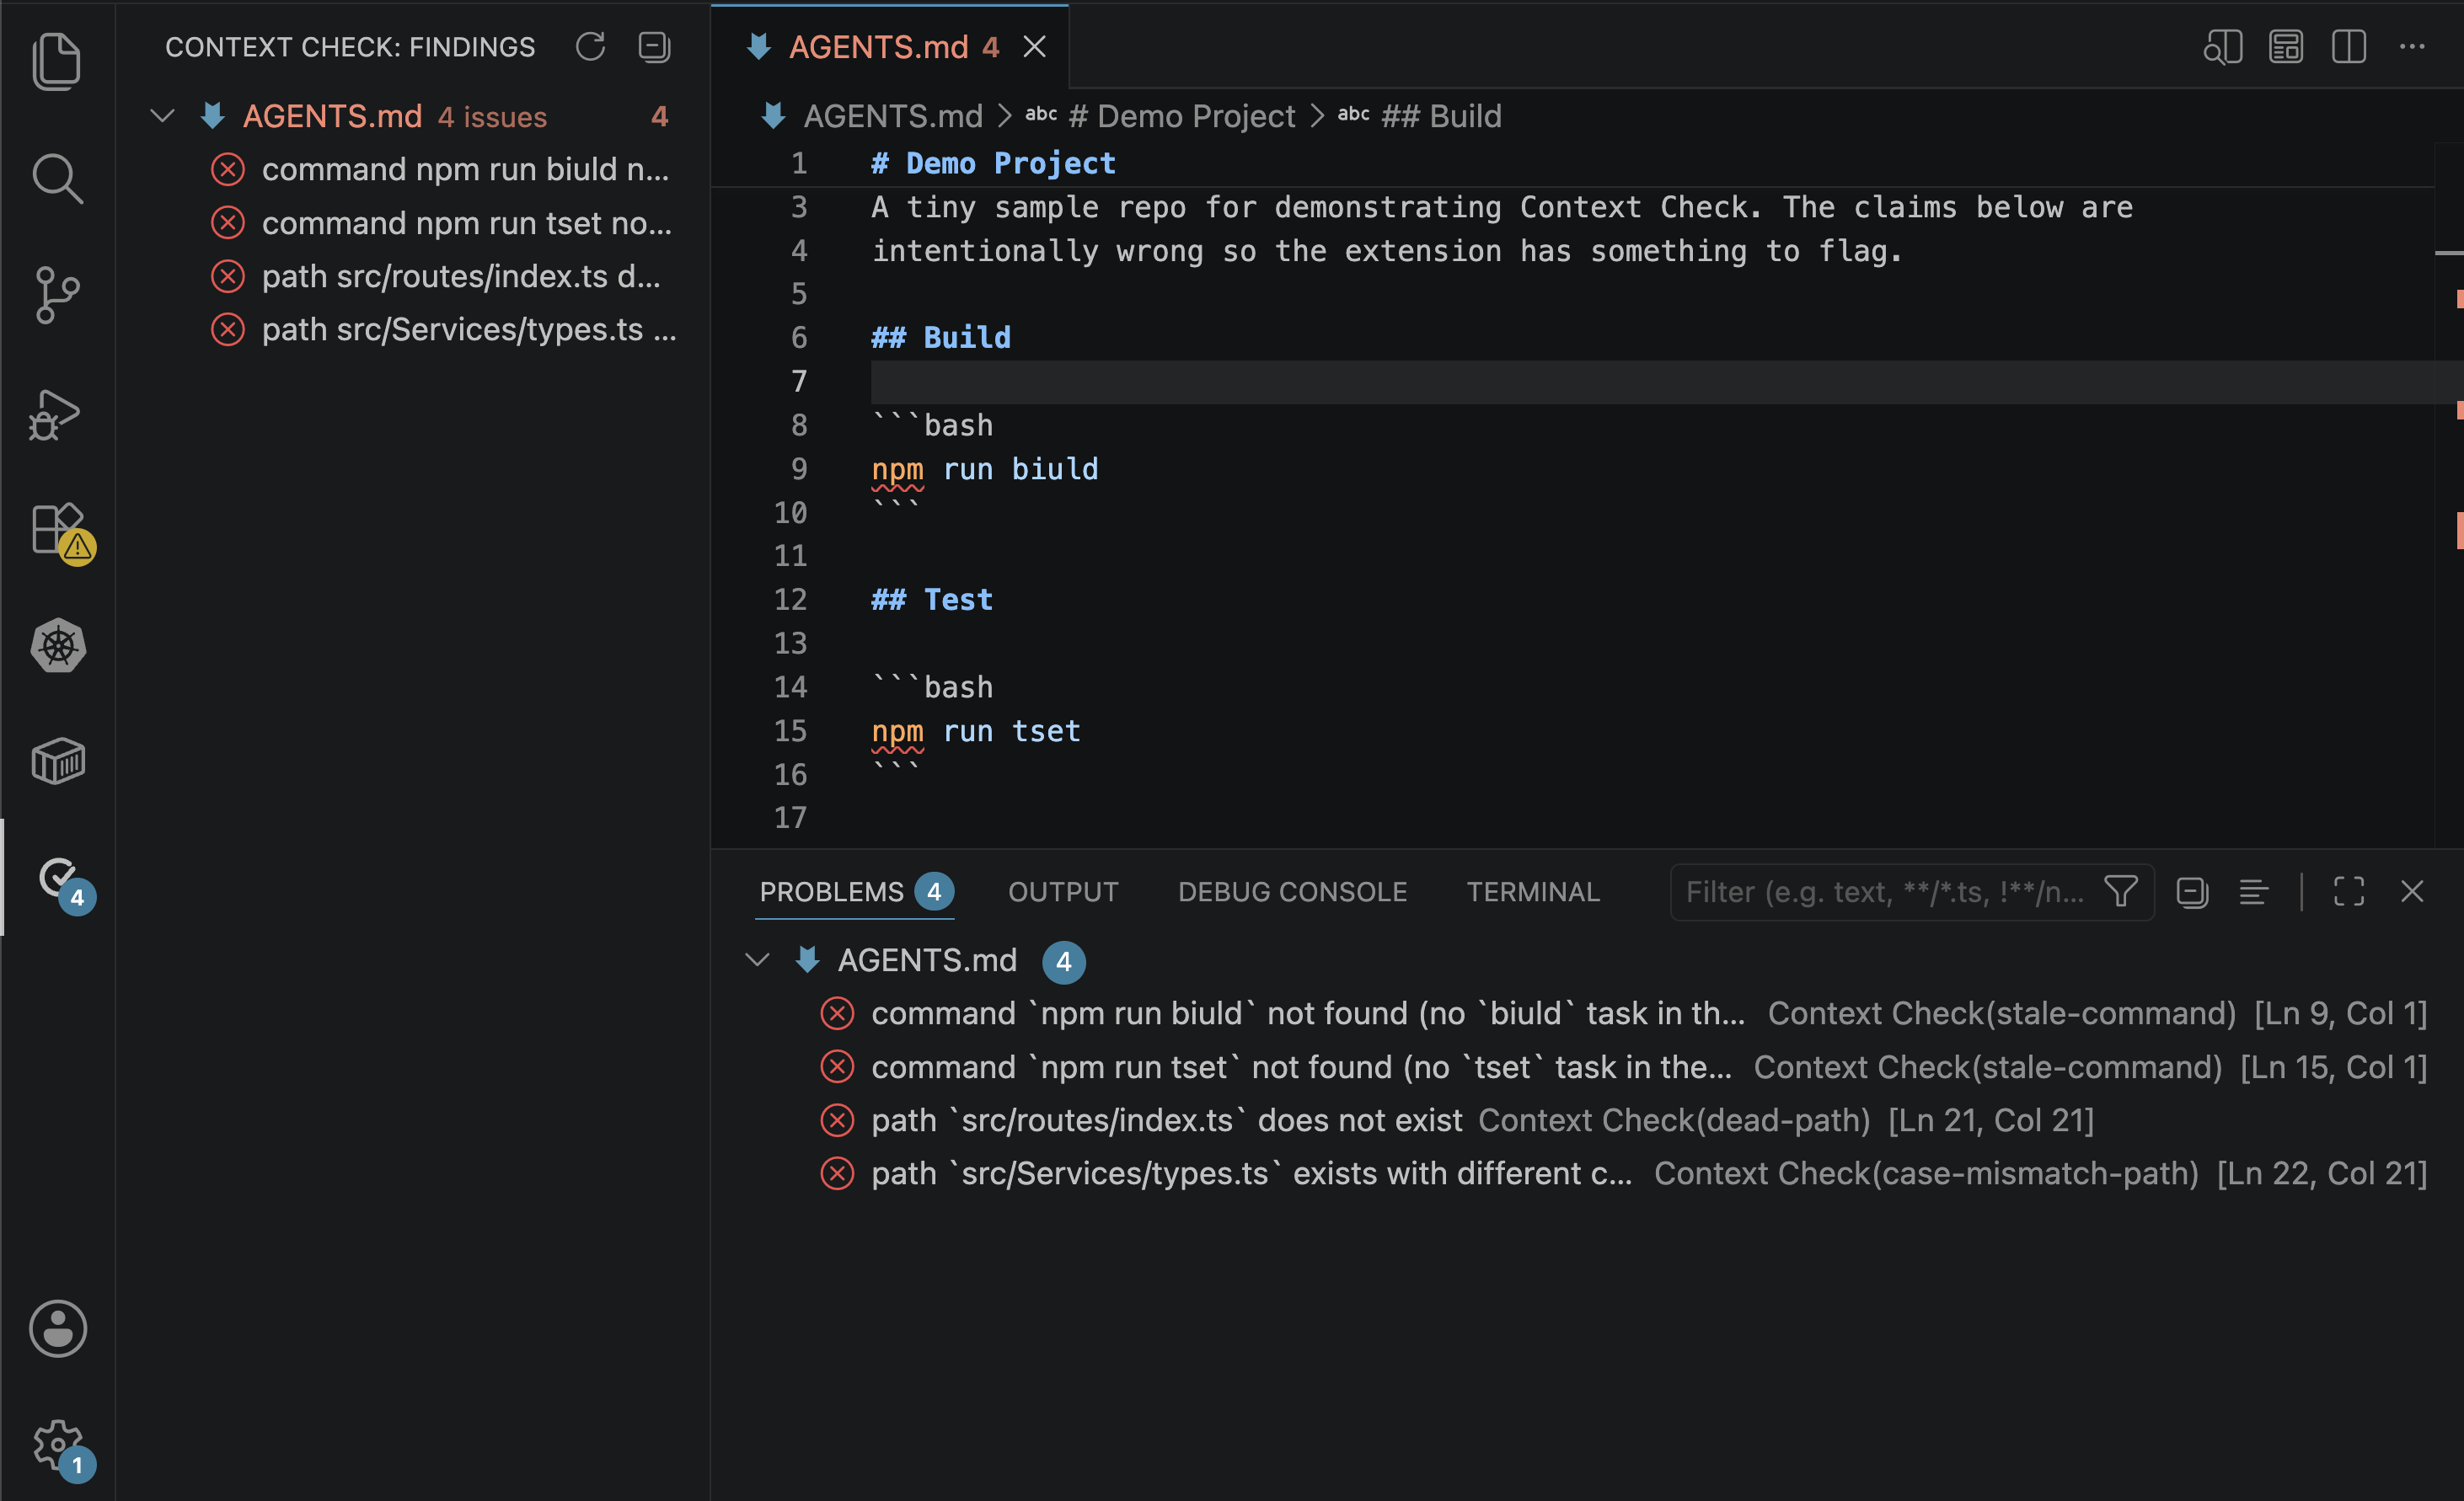Open the Containers view in activity bar
Image resolution: width=2464 pixels, height=1501 pixels.
click(58, 762)
